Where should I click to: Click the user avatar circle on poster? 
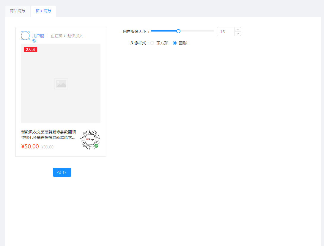pyautogui.click(x=25, y=35)
